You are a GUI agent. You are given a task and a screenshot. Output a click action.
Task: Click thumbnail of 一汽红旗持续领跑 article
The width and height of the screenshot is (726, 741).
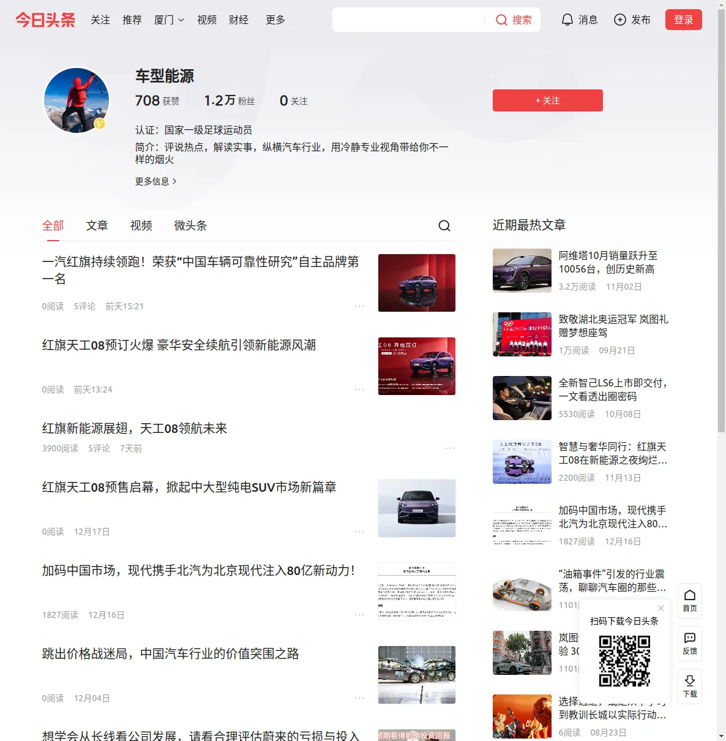417,283
